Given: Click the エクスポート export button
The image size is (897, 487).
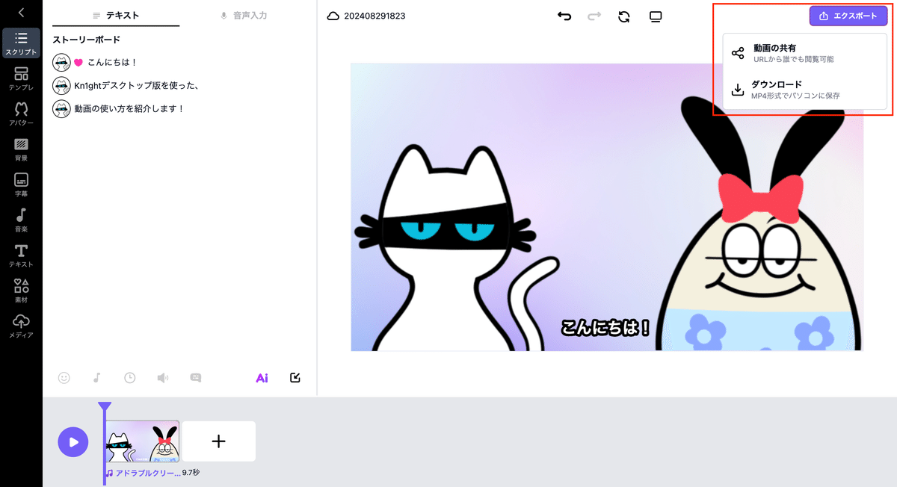Looking at the screenshot, I should (x=848, y=16).
